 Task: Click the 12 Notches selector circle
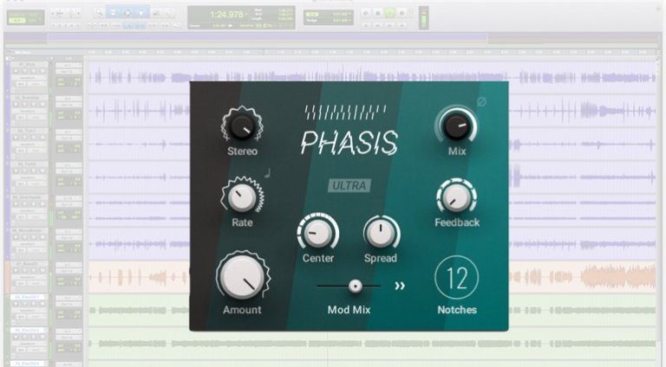tap(457, 278)
